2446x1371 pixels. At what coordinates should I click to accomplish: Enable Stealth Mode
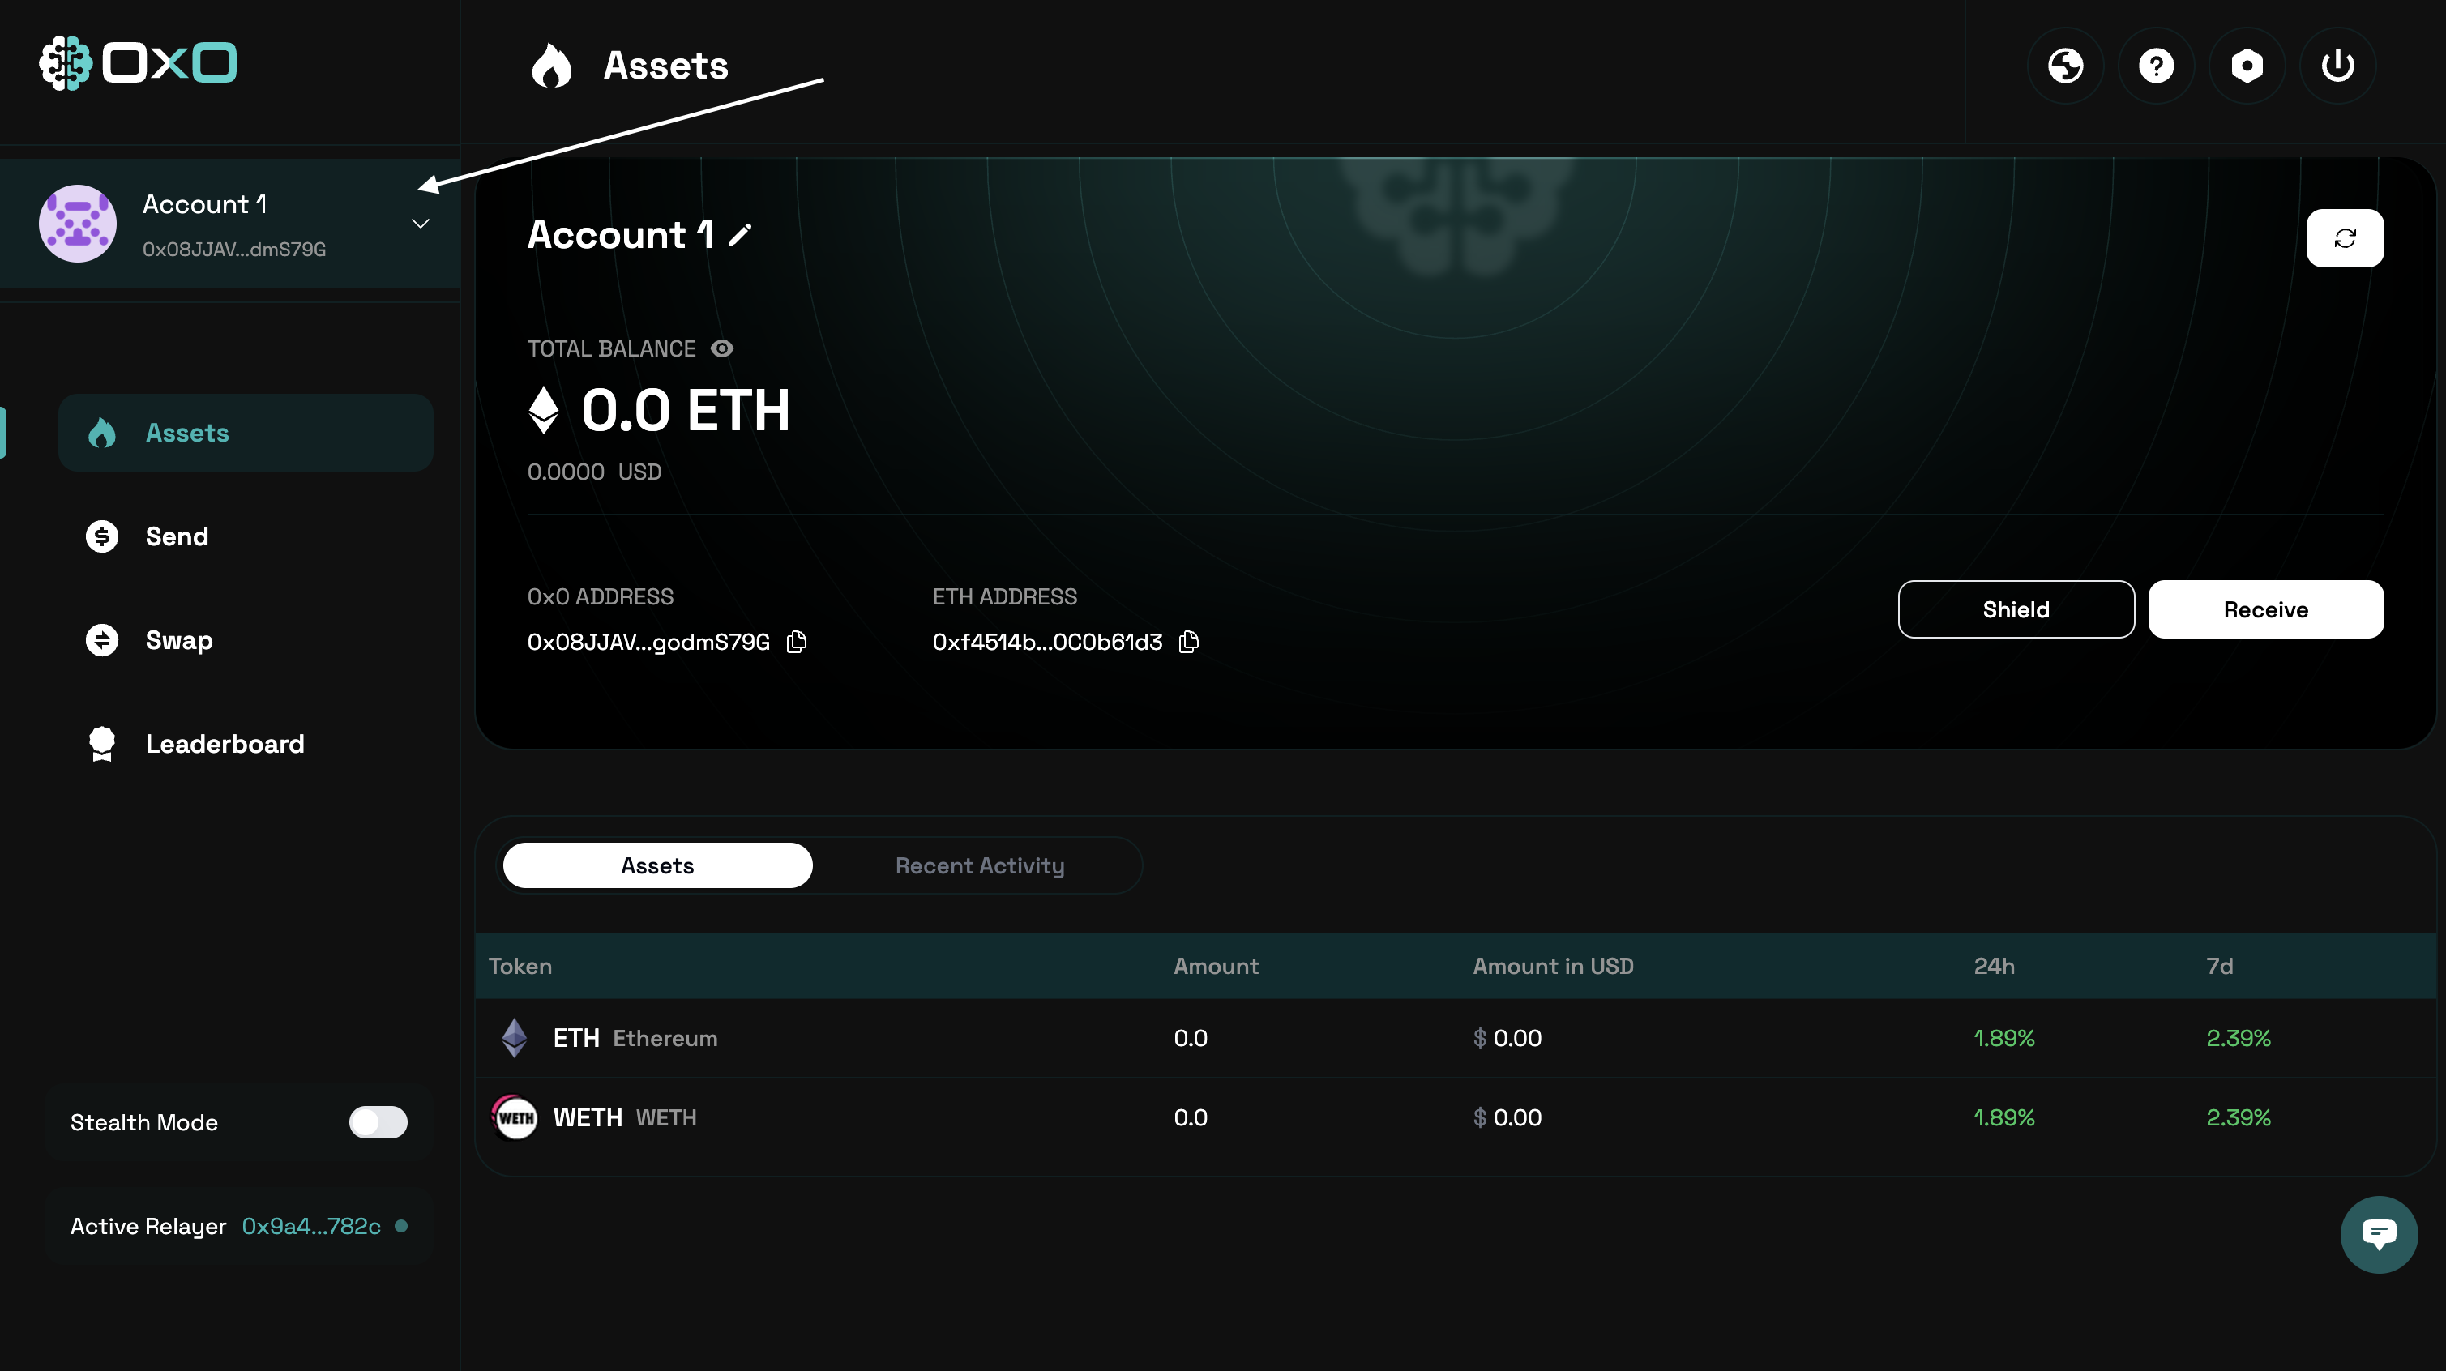[x=378, y=1122]
